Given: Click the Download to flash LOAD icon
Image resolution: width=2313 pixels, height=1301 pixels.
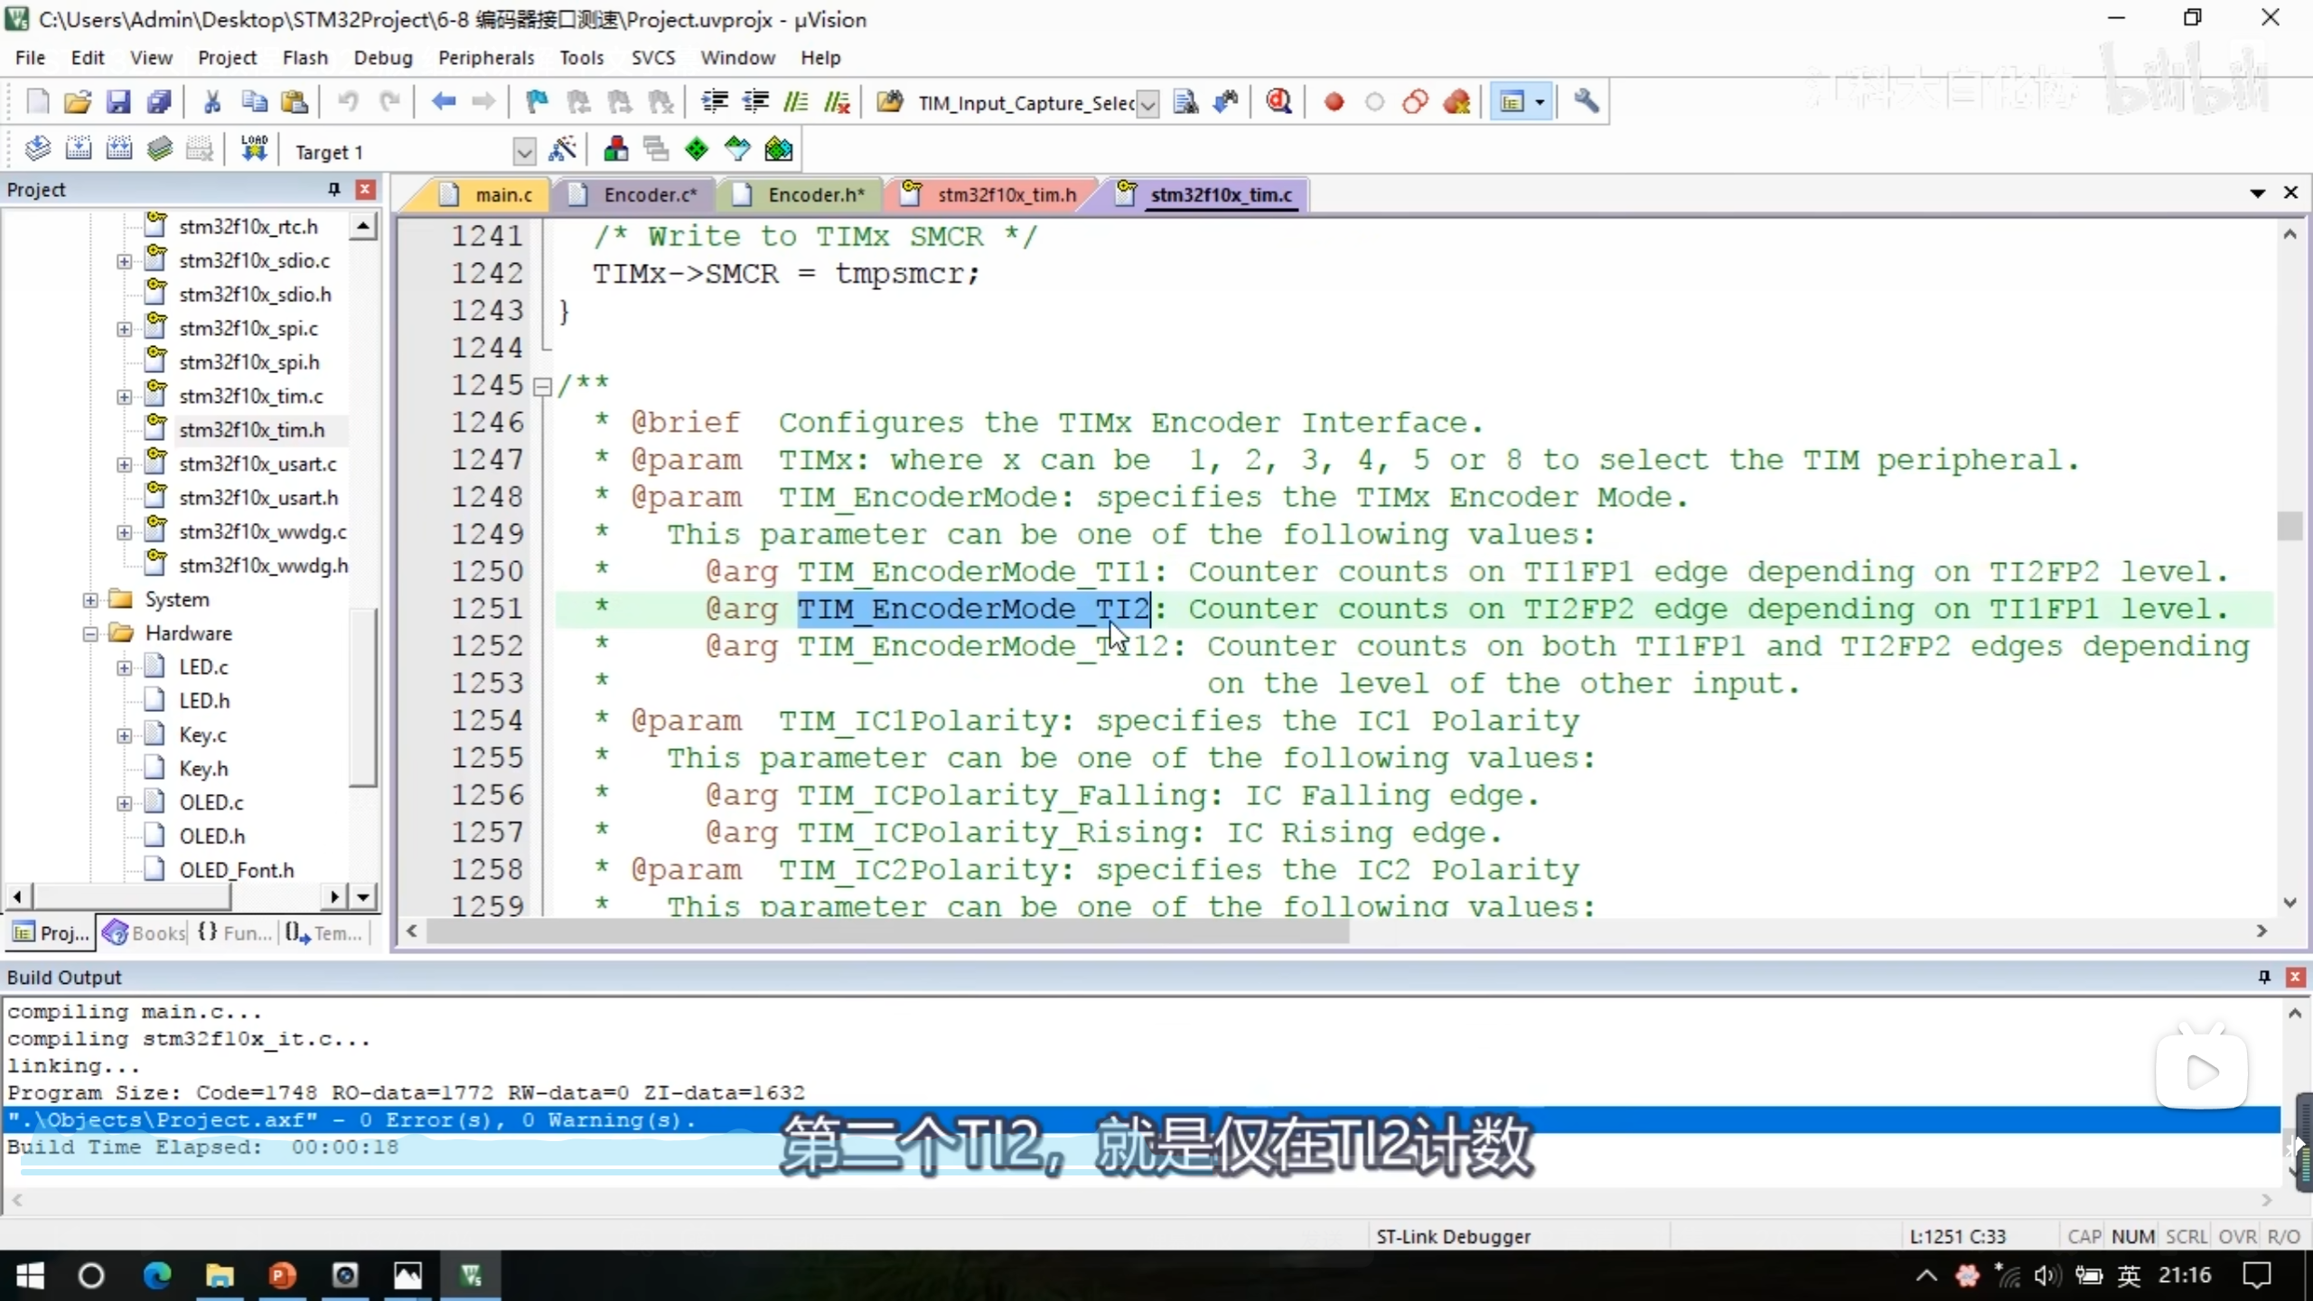Looking at the screenshot, I should click(x=254, y=150).
